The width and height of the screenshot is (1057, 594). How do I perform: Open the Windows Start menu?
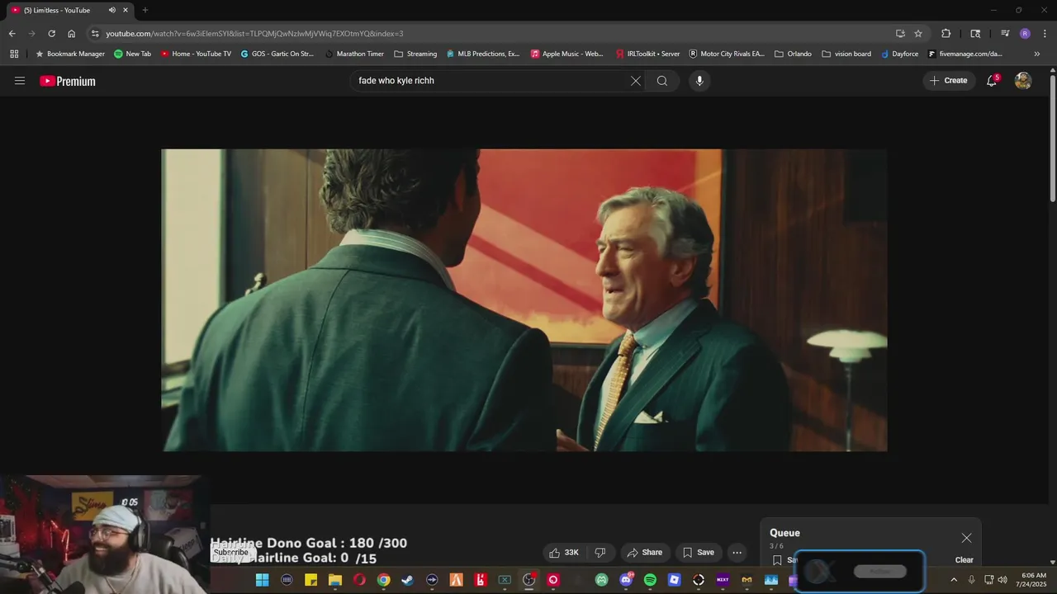click(262, 580)
